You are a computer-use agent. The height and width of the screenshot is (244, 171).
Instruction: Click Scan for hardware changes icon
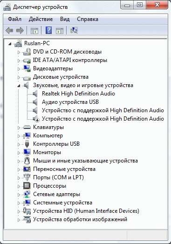tap(74, 30)
